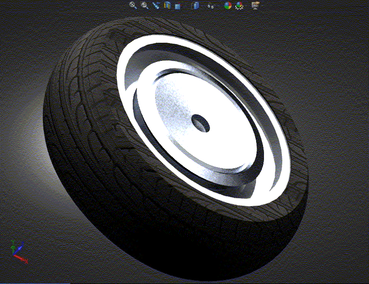Select the wheel center hub hole
Screen dimensions: 369x284
pos(201,123)
